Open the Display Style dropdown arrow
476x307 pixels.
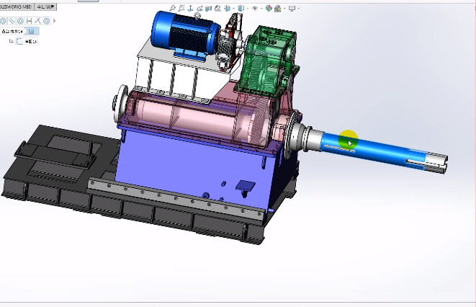tap(248, 9)
